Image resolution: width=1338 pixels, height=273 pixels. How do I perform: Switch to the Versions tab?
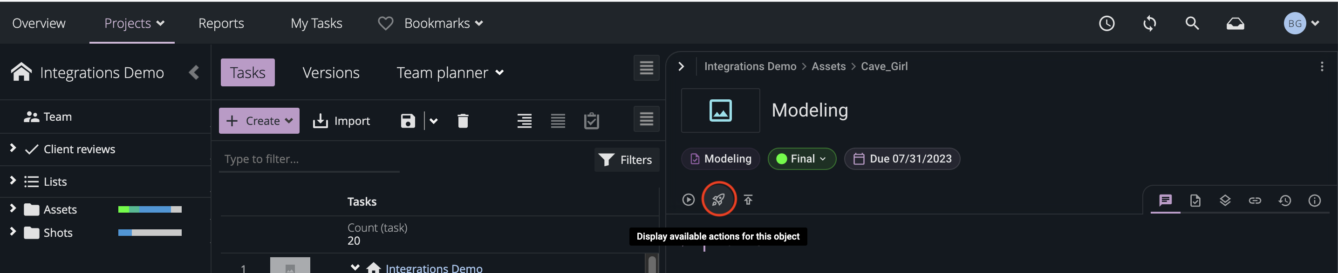330,72
